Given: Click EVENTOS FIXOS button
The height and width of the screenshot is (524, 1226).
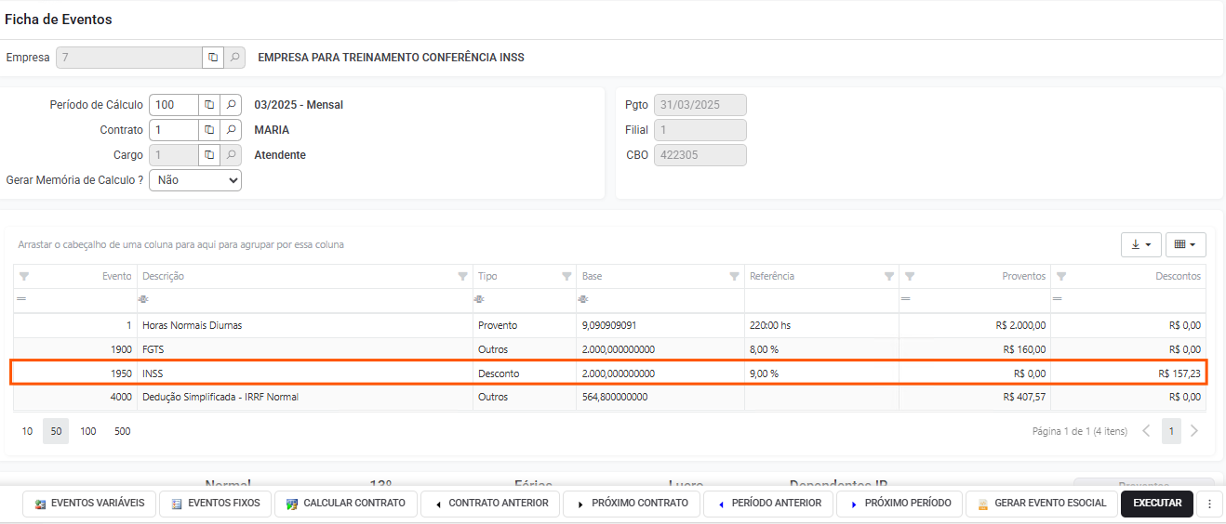Looking at the screenshot, I should [216, 504].
